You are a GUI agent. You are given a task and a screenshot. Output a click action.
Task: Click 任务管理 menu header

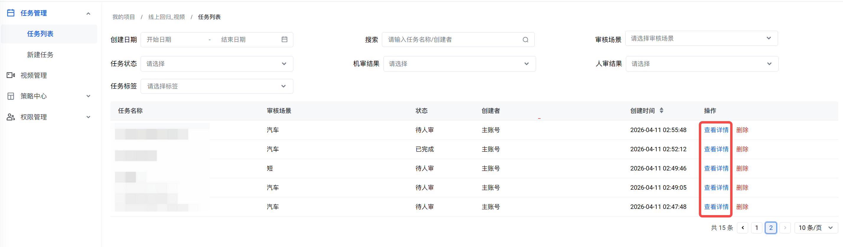34,13
